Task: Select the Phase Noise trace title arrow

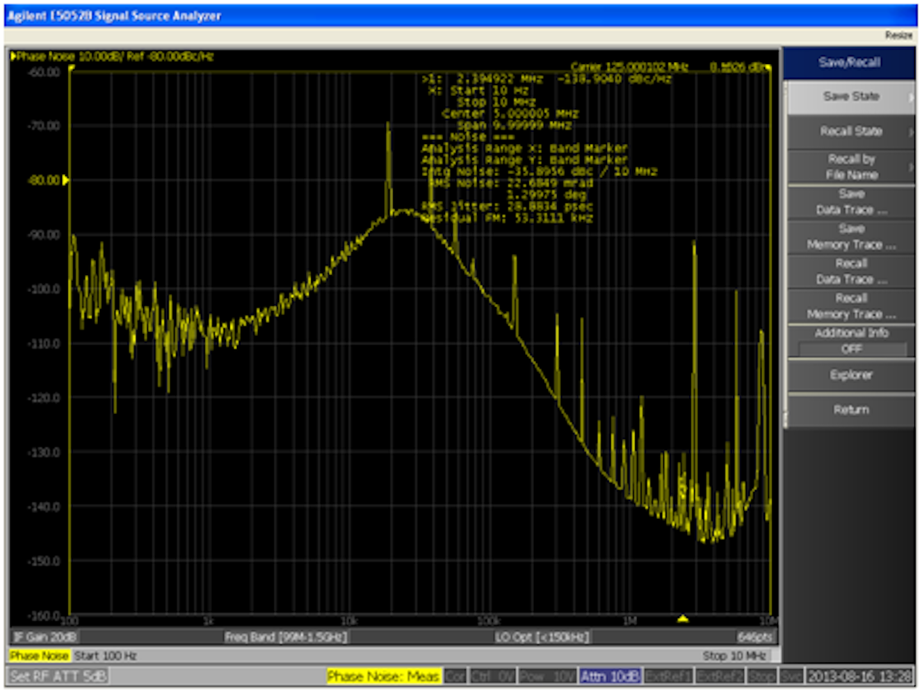Action: coord(13,56)
